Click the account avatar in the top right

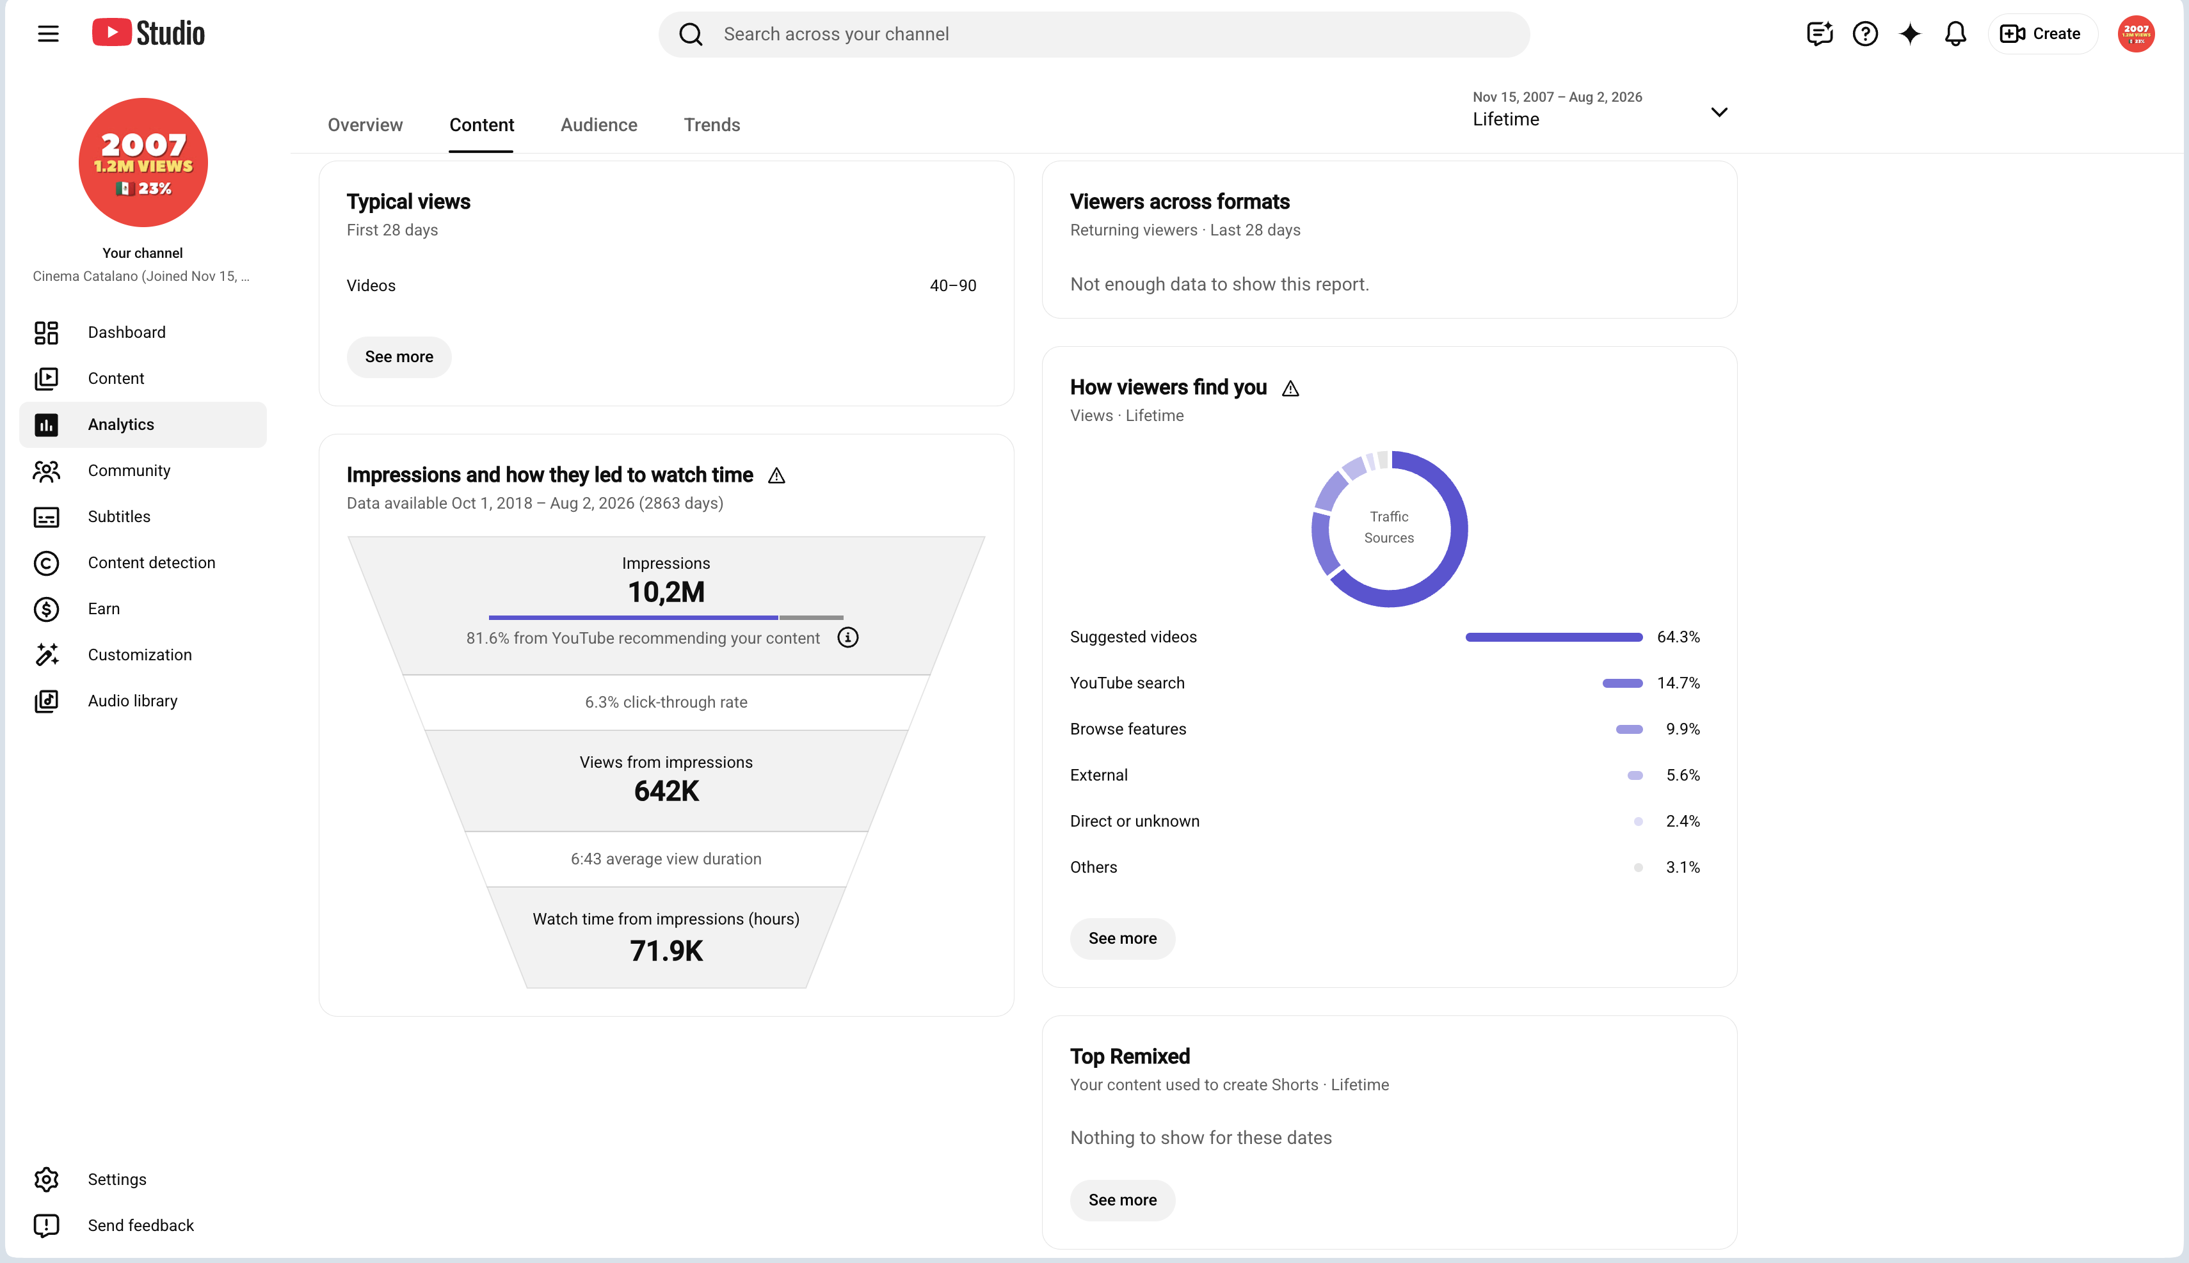(2135, 34)
